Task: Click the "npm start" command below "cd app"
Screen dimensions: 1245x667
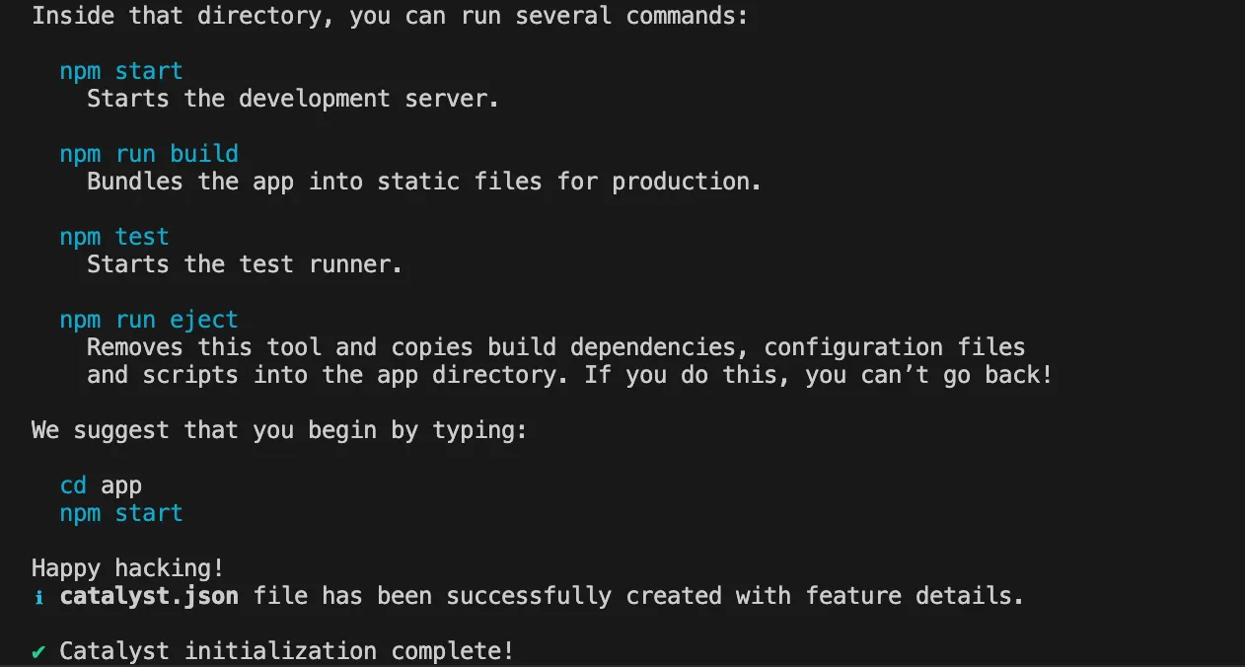Action: tap(121, 513)
